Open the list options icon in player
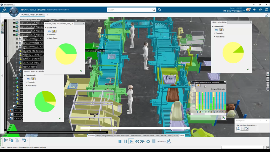 154,141
